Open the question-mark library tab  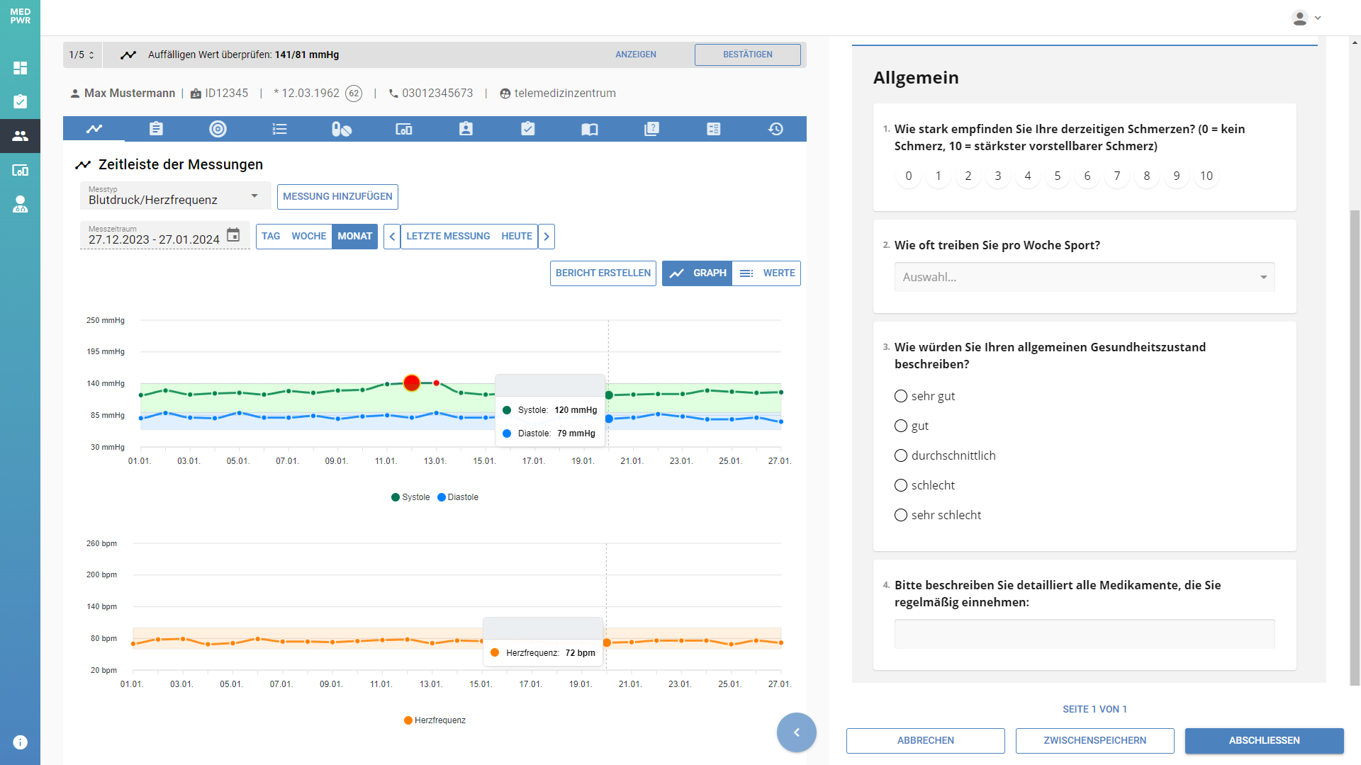pos(651,129)
